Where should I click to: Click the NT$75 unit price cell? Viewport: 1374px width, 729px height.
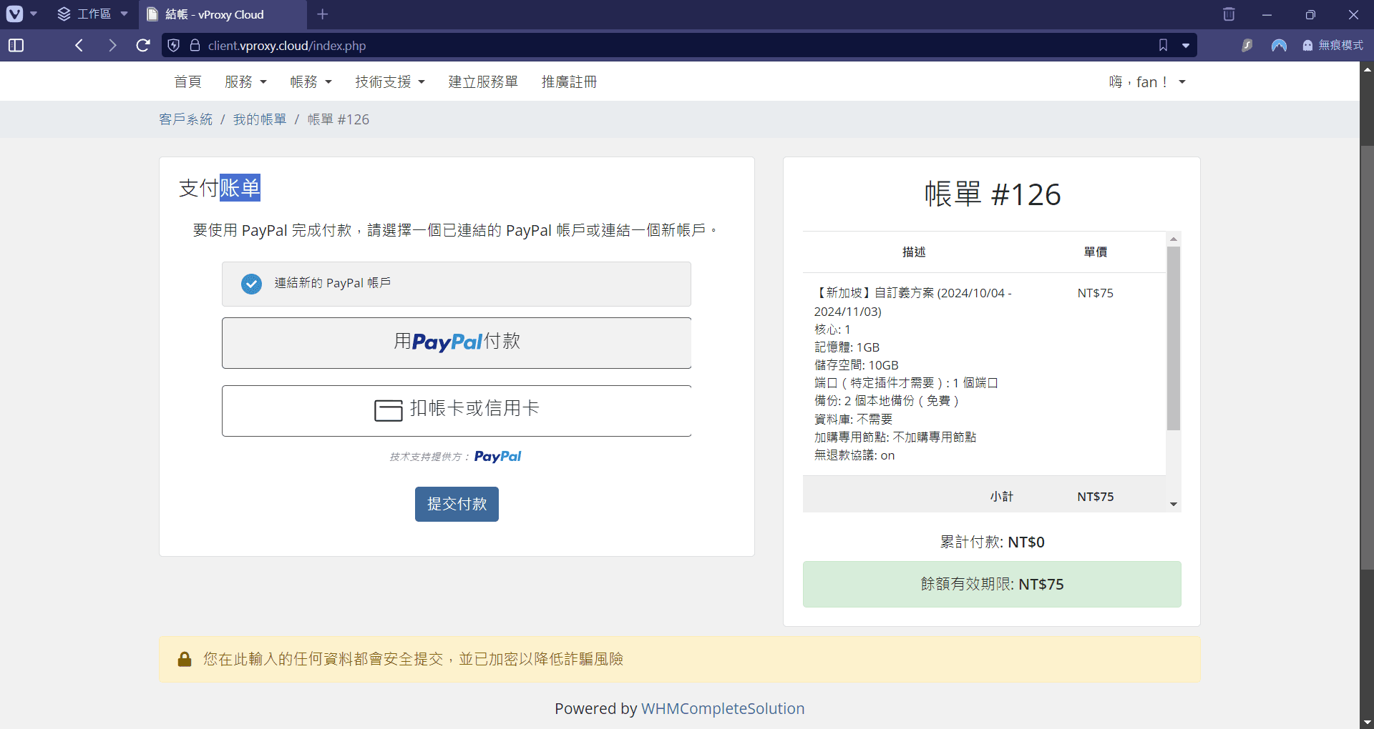click(x=1096, y=293)
